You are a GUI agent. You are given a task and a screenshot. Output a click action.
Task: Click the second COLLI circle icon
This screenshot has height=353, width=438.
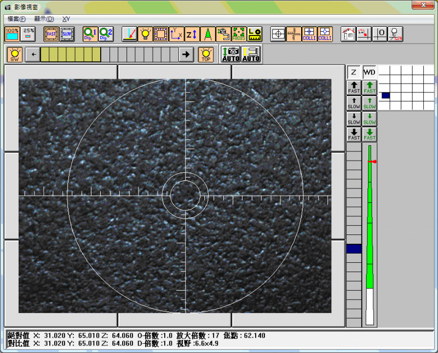tap(325, 34)
